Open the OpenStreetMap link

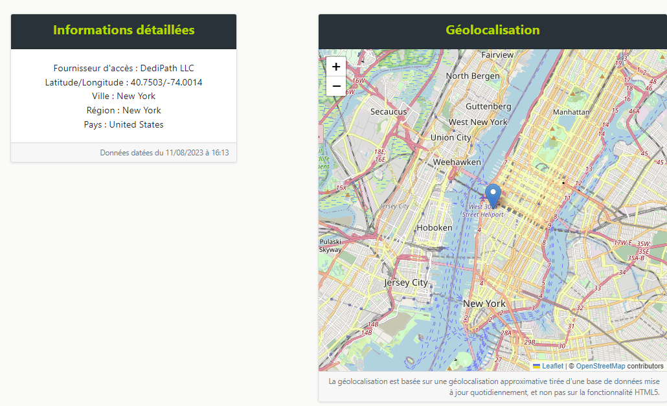(x=600, y=366)
